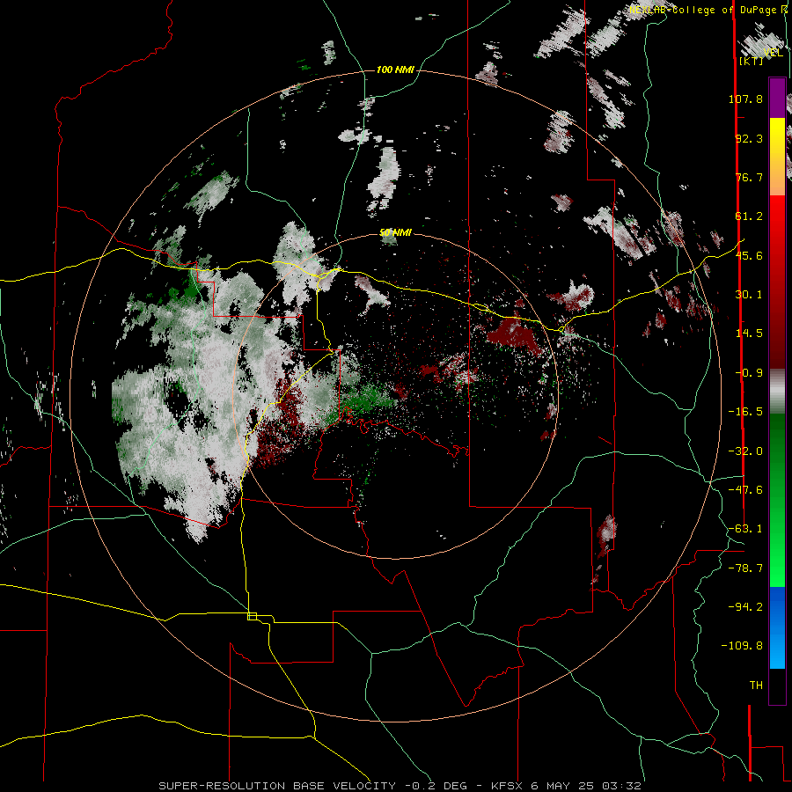Click the 107.8 value on velocity scale
This screenshot has width=792, height=792.
coord(745,99)
